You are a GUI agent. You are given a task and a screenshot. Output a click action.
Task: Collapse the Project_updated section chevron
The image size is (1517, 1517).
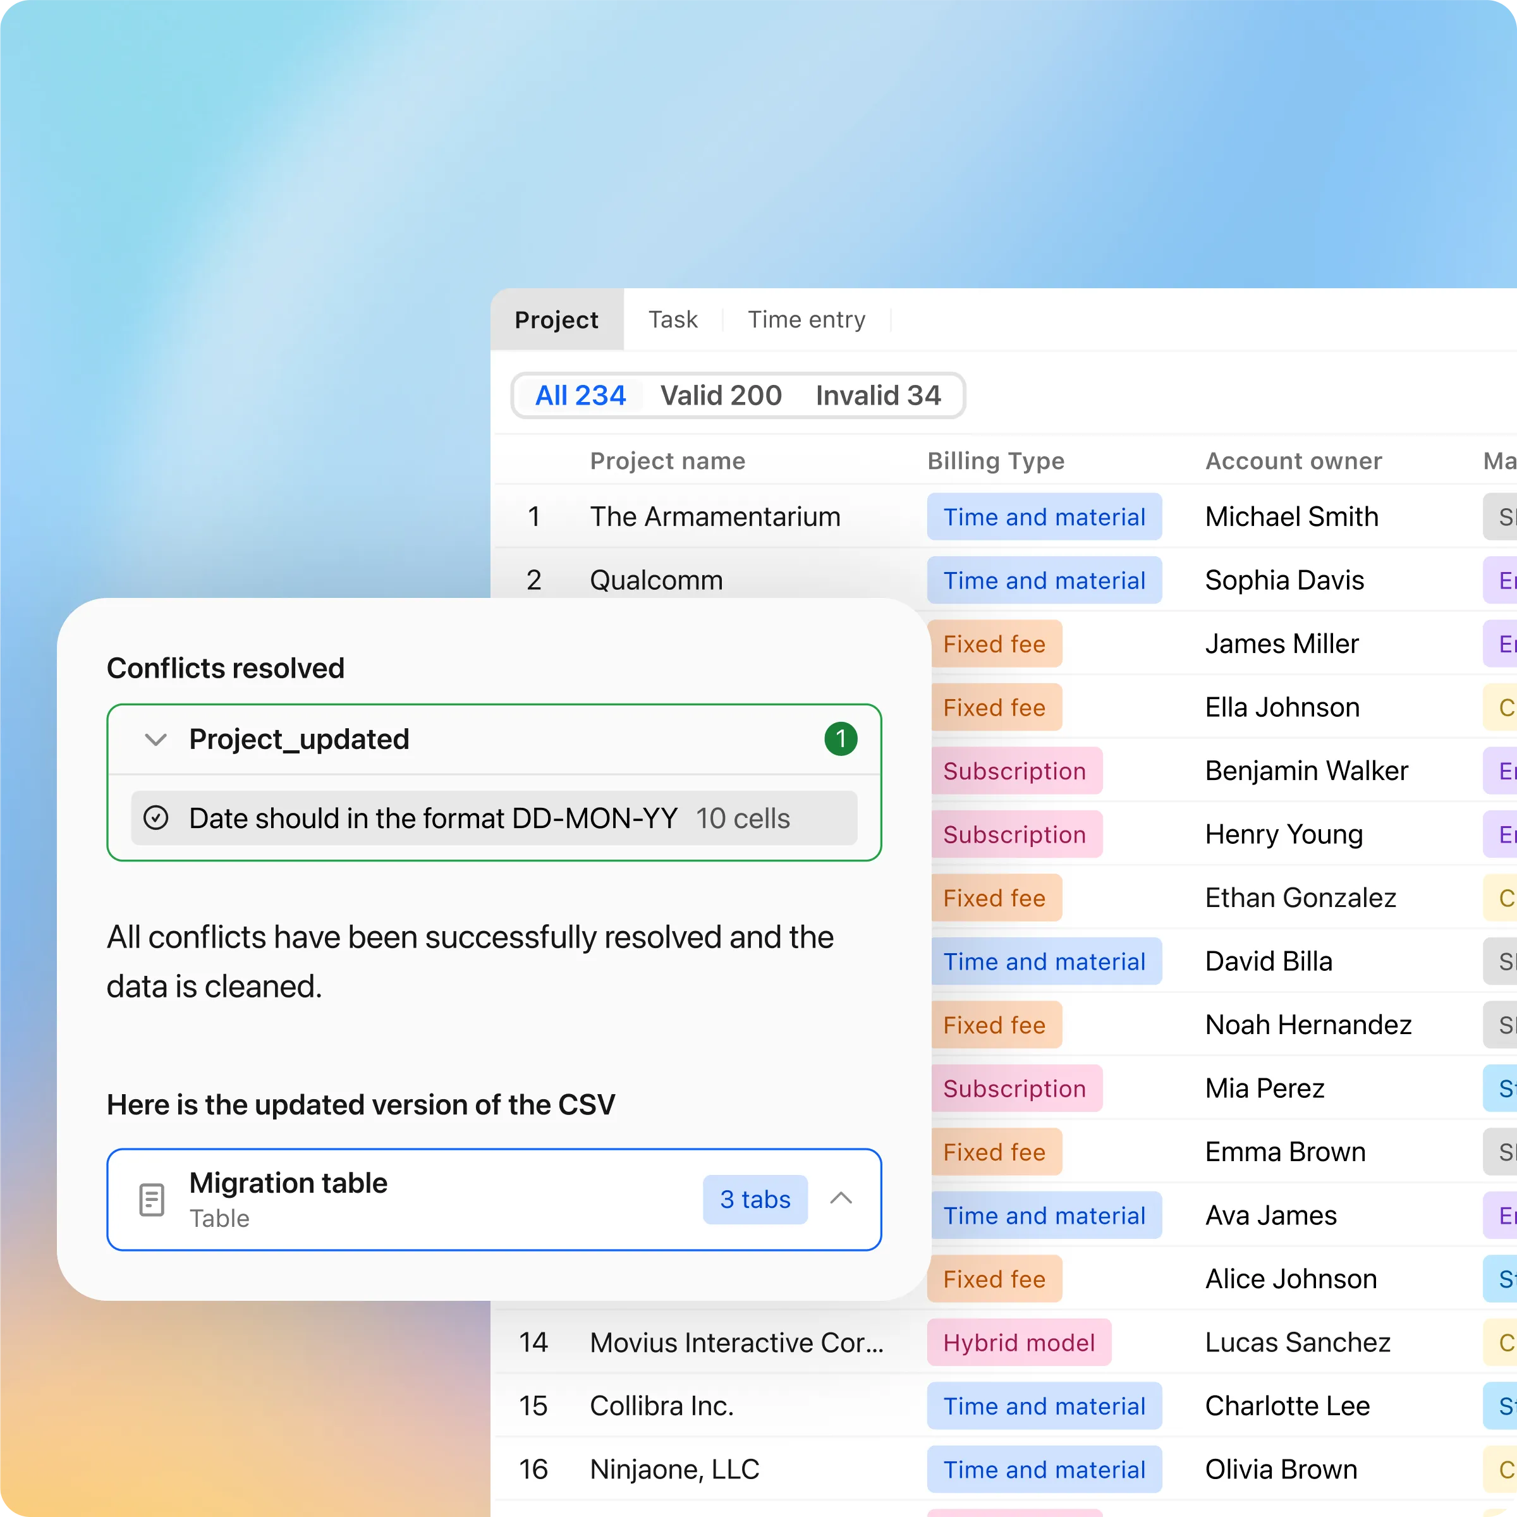coord(155,740)
